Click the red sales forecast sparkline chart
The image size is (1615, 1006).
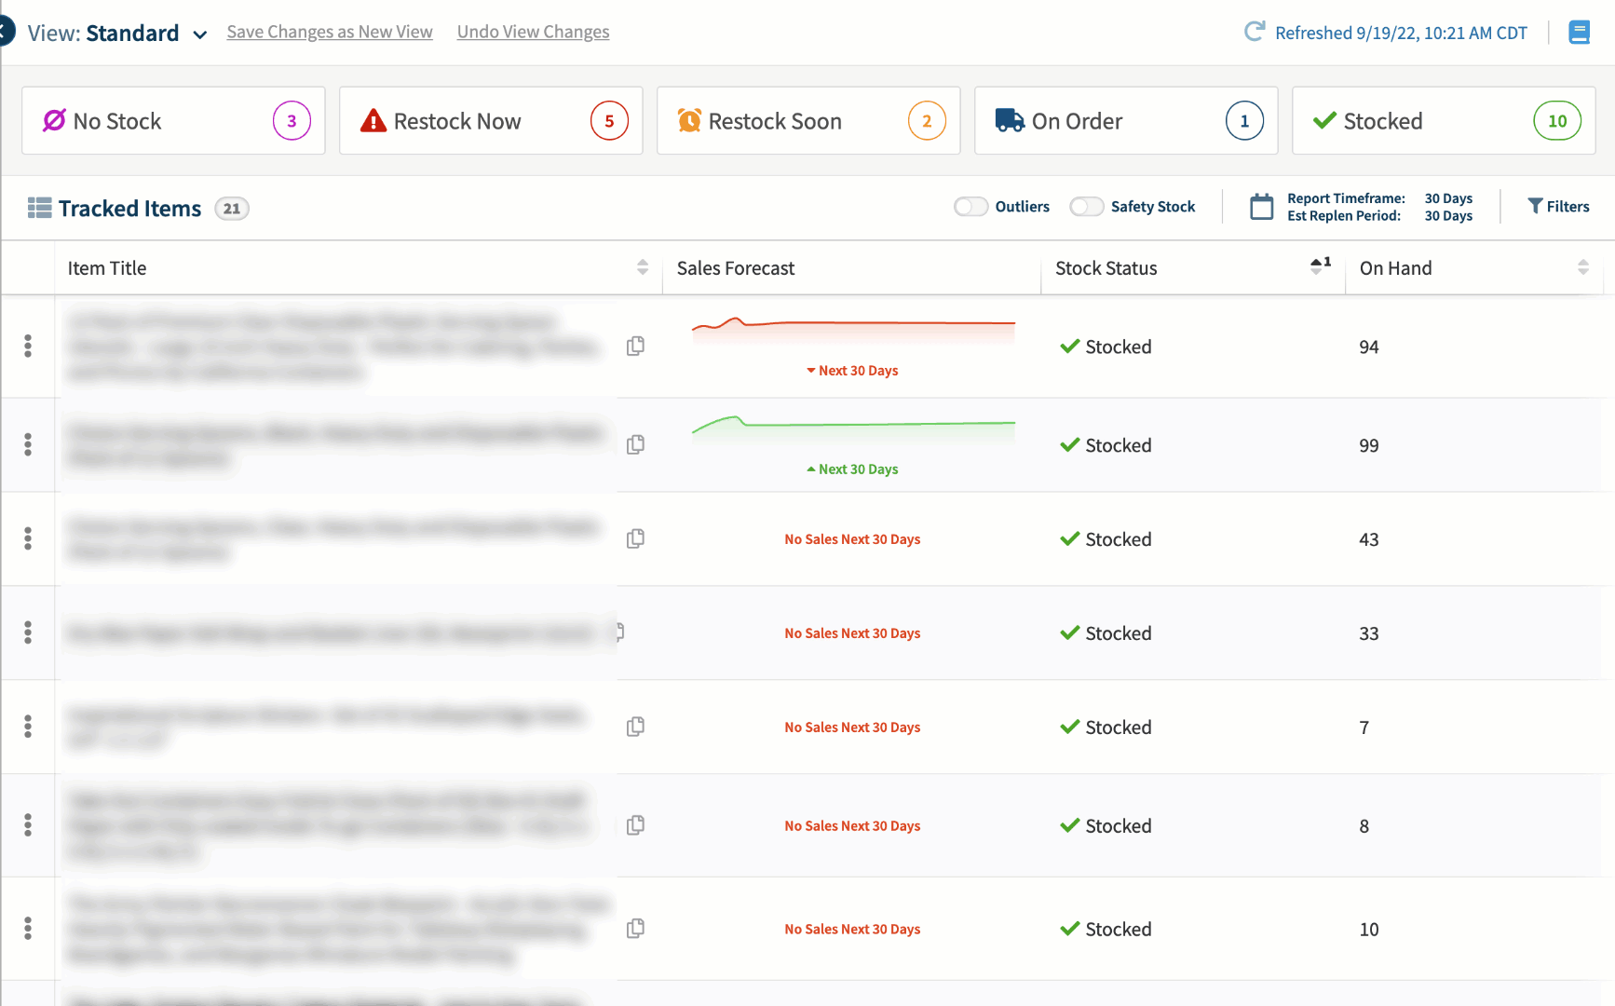point(852,330)
